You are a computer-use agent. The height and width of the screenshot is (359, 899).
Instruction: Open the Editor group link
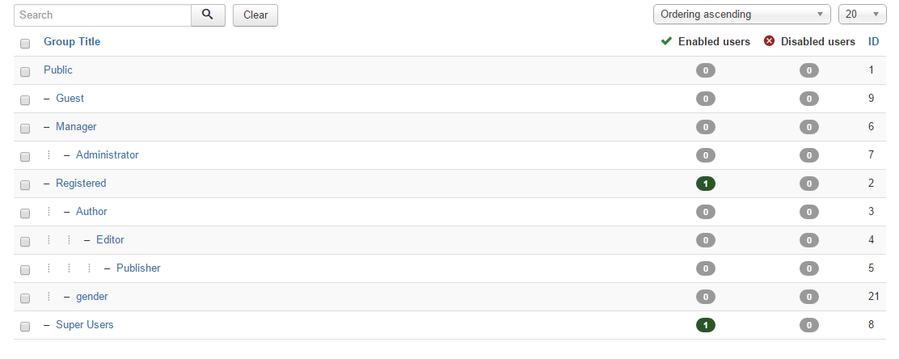110,239
